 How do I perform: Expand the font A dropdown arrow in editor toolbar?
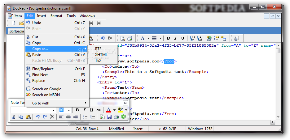pos(148,38)
